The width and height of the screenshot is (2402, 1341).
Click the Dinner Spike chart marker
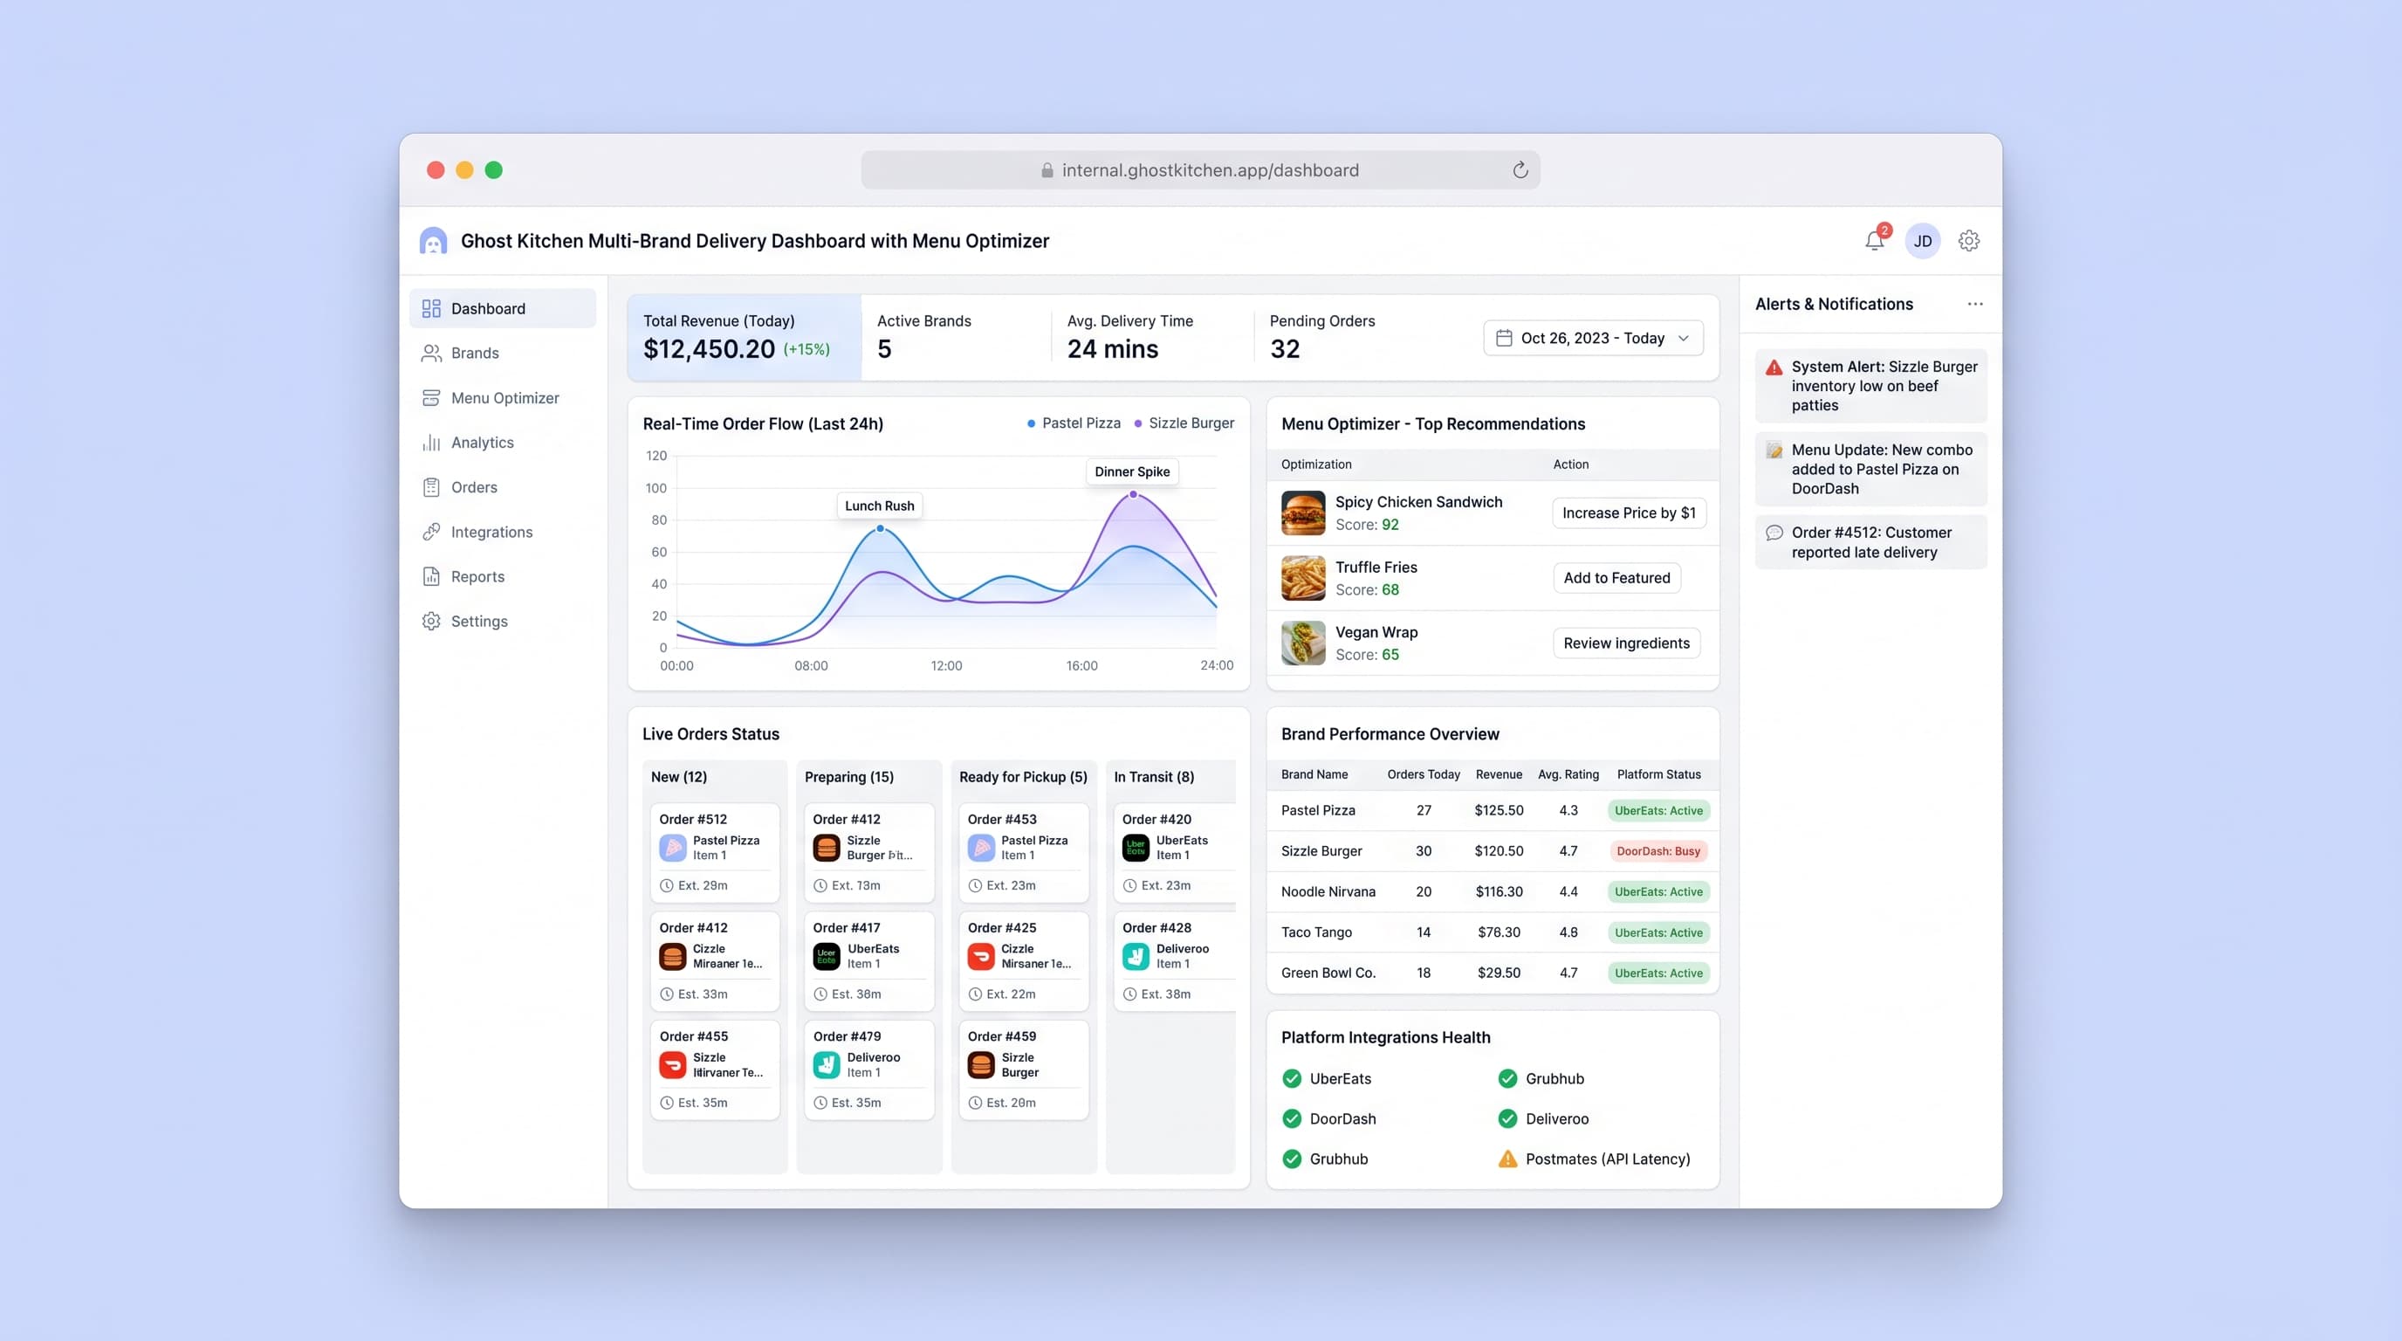point(1133,495)
